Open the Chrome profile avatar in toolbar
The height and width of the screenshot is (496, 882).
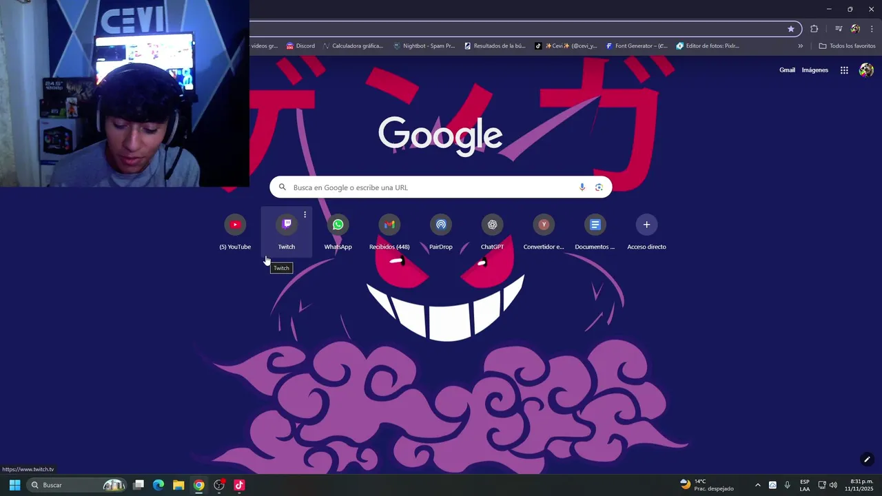(855, 29)
